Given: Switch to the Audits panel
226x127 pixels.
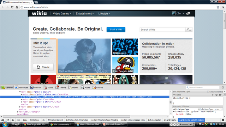Looking at the screenshot, I should [x=85, y=87].
